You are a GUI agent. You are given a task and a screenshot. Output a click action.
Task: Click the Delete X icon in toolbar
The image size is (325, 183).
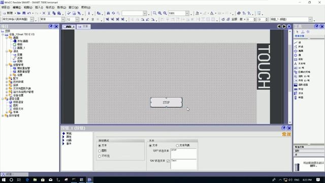click(x=44, y=13)
